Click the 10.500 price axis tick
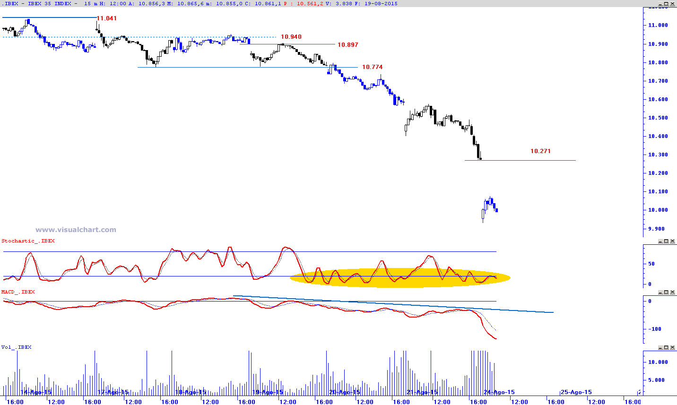677x405 pixels. point(658,118)
